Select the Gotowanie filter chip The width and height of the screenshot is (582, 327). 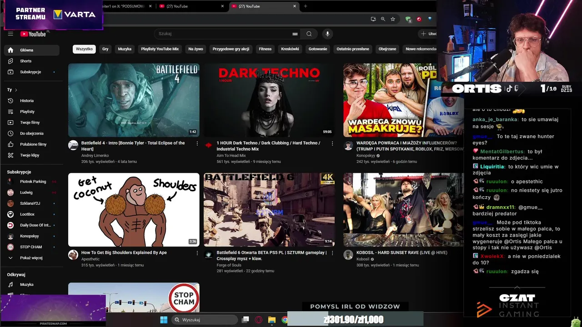pos(318,49)
